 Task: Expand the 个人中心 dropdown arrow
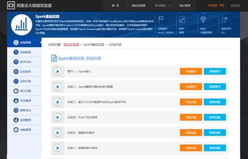click(170, 5)
